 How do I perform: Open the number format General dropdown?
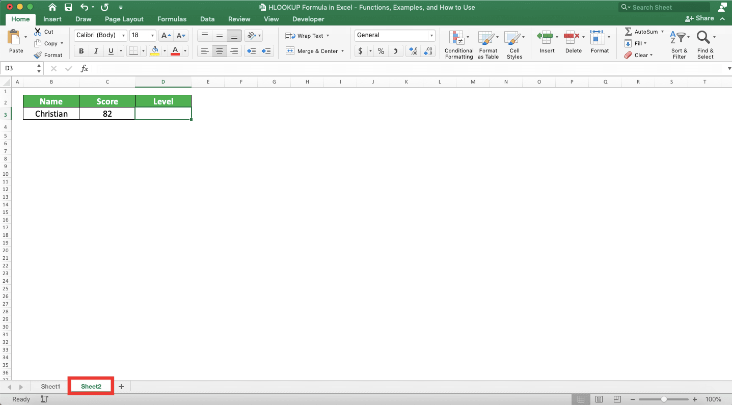[x=431, y=36]
